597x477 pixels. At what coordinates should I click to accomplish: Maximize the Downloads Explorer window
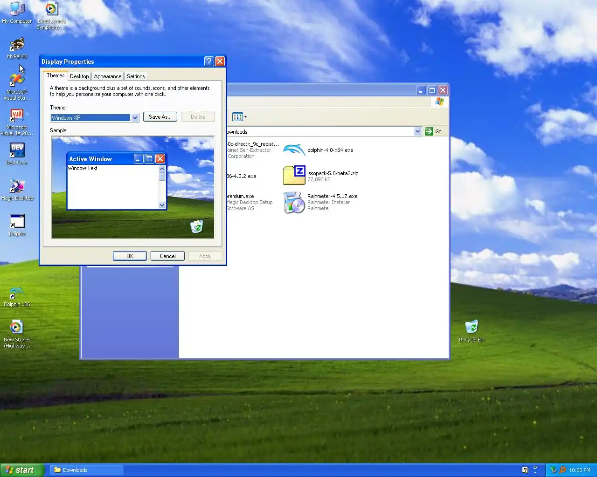[x=432, y=90]
